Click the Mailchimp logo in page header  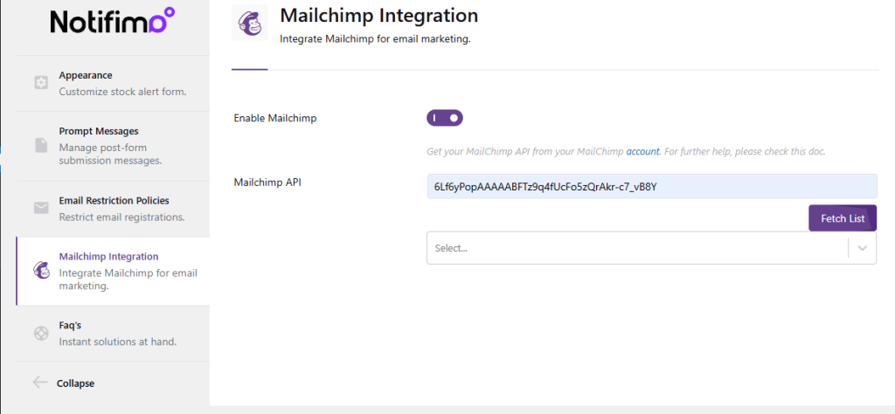249,22
